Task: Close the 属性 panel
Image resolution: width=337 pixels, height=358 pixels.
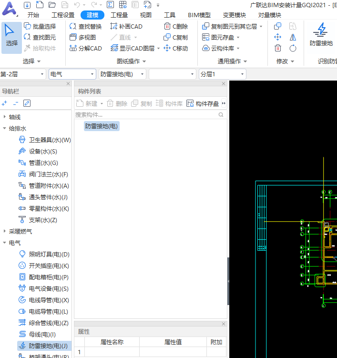Action: click(224, 324)
